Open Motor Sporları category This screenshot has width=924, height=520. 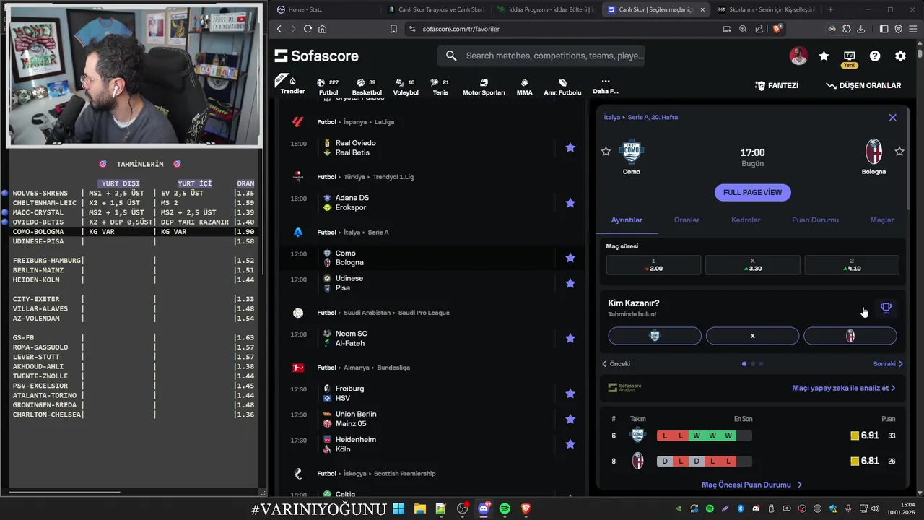484,87
